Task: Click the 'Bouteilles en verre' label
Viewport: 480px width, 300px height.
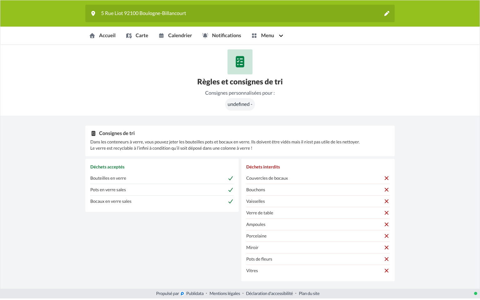Action: click(x=108, y=178)
